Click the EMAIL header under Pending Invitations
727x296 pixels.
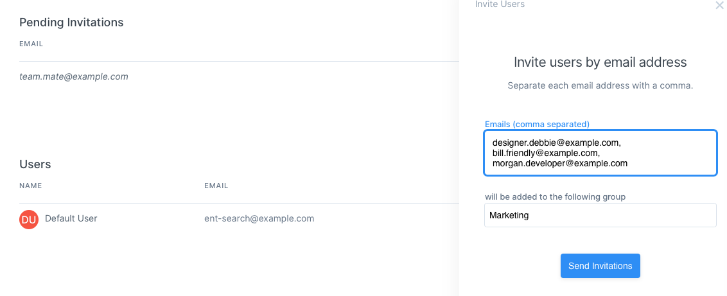(x=31, y=44)
